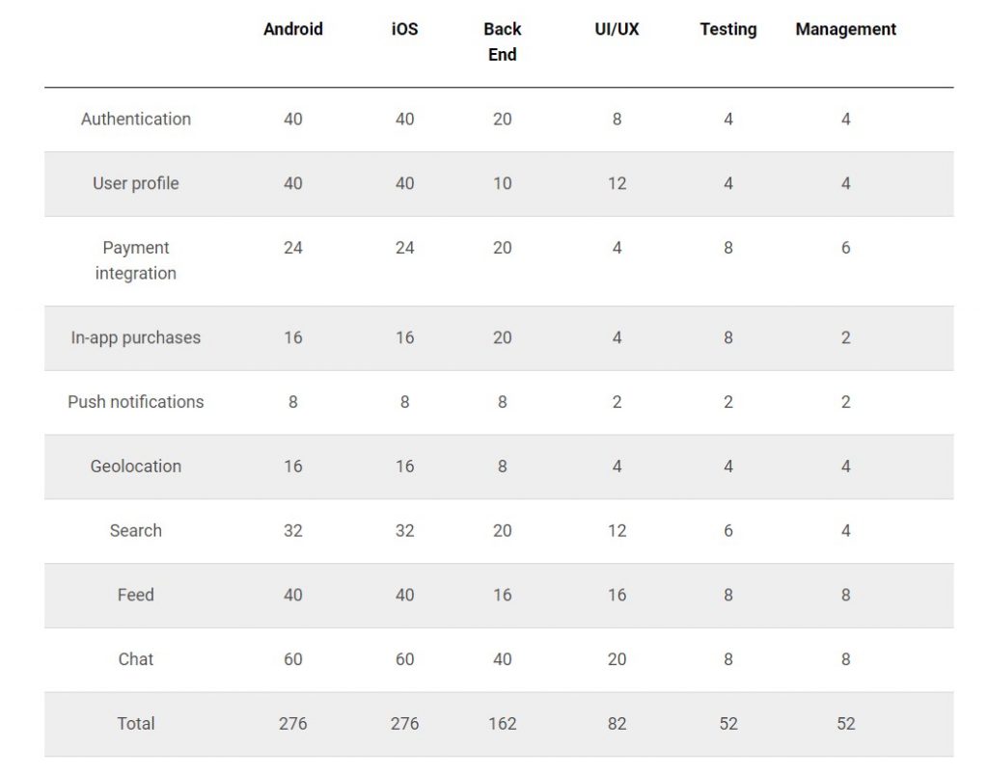Click the UI/UX column header

[x=617, y=30]
